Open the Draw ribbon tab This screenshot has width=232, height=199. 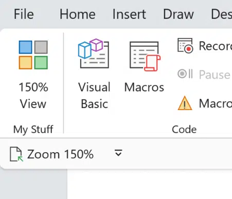coord(179,14)
